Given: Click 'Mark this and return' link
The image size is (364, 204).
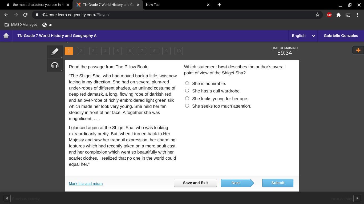Looking at the screenshot, I should 86,184.
